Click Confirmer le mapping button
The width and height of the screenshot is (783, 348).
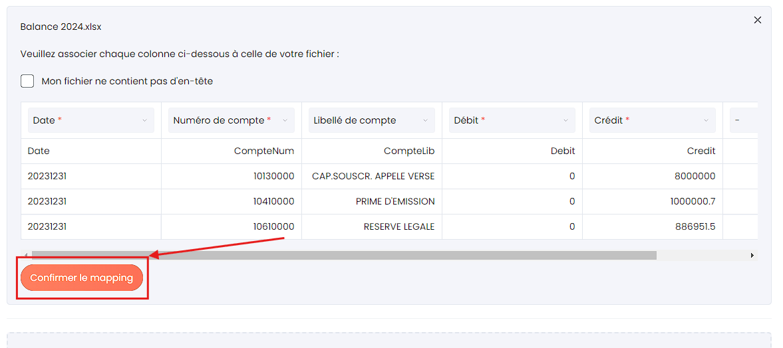pos(82,278)
